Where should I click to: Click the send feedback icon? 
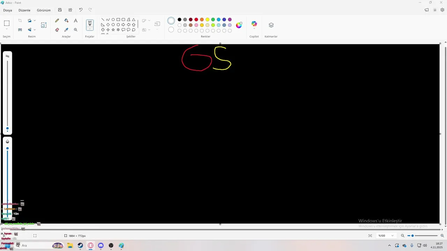point(426,10)
